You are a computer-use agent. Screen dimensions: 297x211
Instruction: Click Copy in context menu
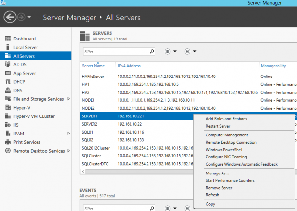point(210,204)
